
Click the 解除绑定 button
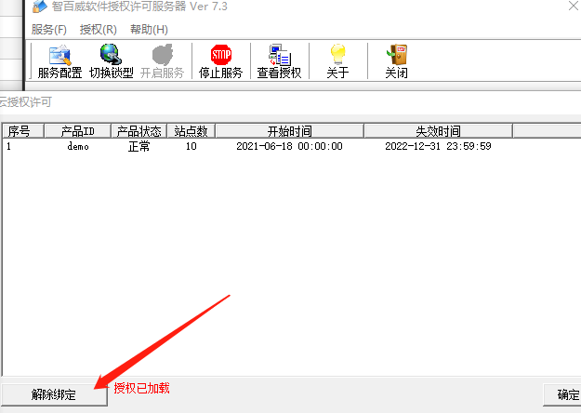53,394
